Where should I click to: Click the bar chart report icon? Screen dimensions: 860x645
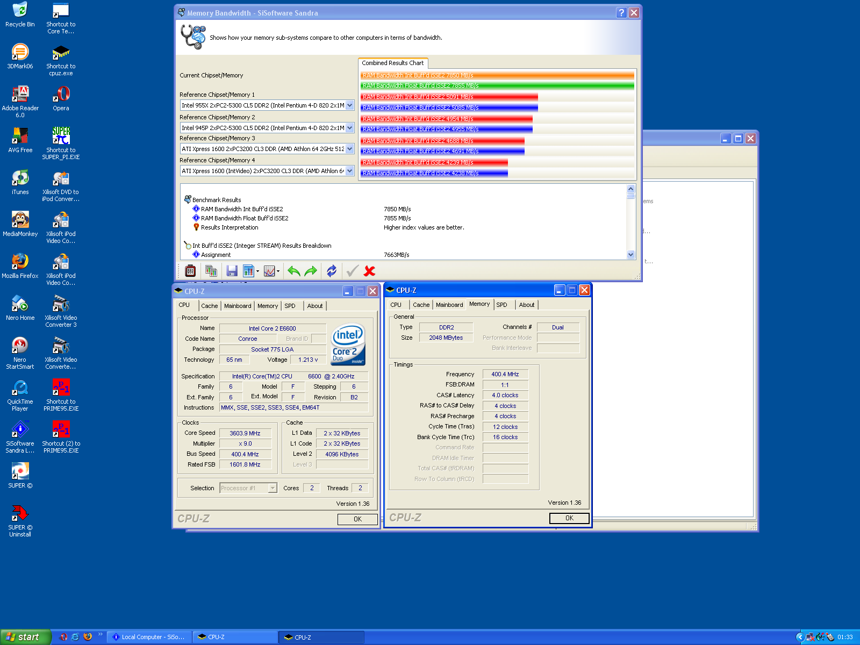point(248,271)
